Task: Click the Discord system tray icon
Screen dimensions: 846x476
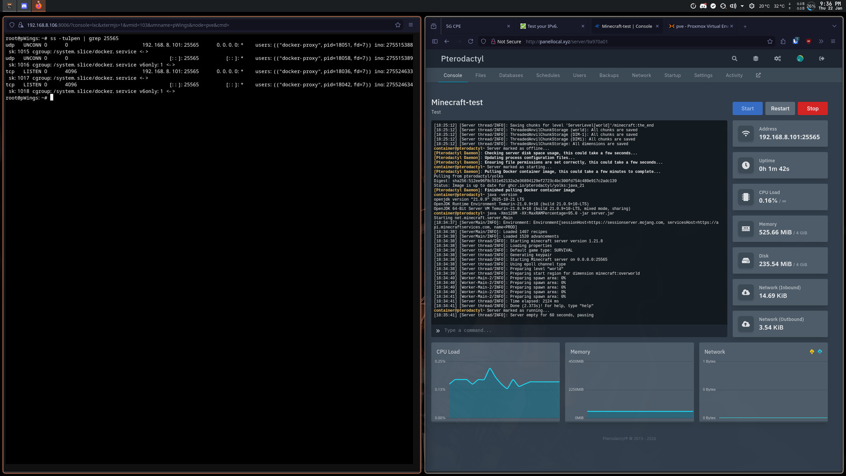Action: (703, 6)
